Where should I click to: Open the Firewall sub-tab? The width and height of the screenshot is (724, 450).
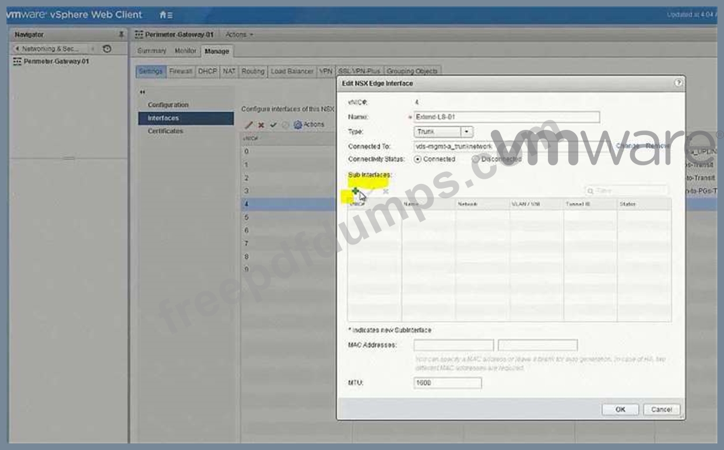tap(181, 71)
